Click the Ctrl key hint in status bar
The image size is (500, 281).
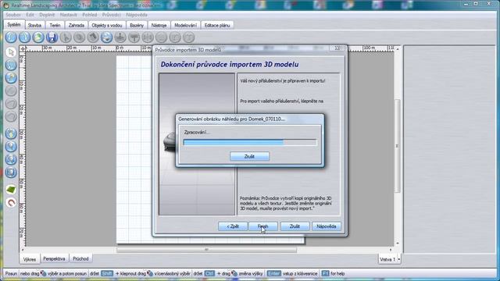tap(209, 273)
